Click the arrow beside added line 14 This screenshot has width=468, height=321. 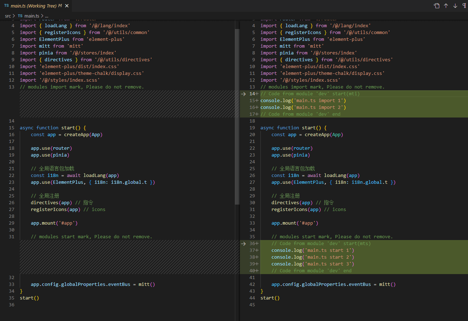[x=244, y=94]
